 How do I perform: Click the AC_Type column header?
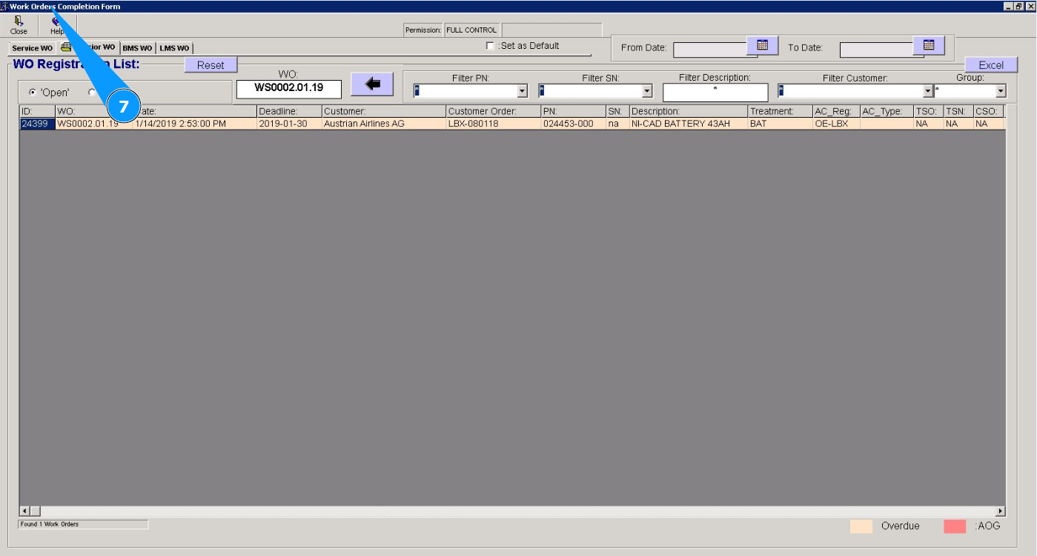tap(887, 112)
